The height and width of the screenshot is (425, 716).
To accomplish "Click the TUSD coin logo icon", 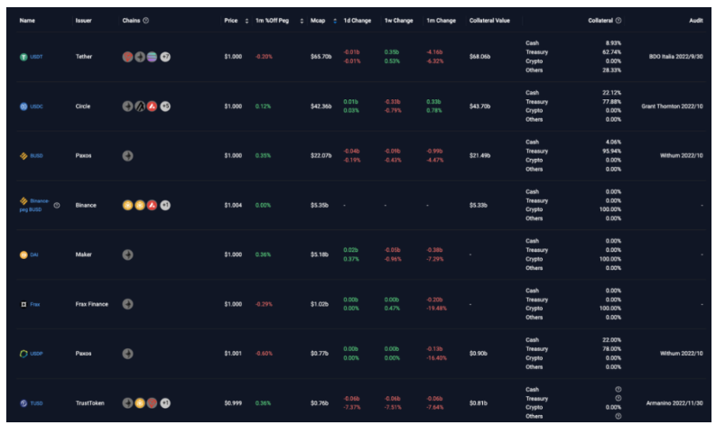I will tap(23, 403).
